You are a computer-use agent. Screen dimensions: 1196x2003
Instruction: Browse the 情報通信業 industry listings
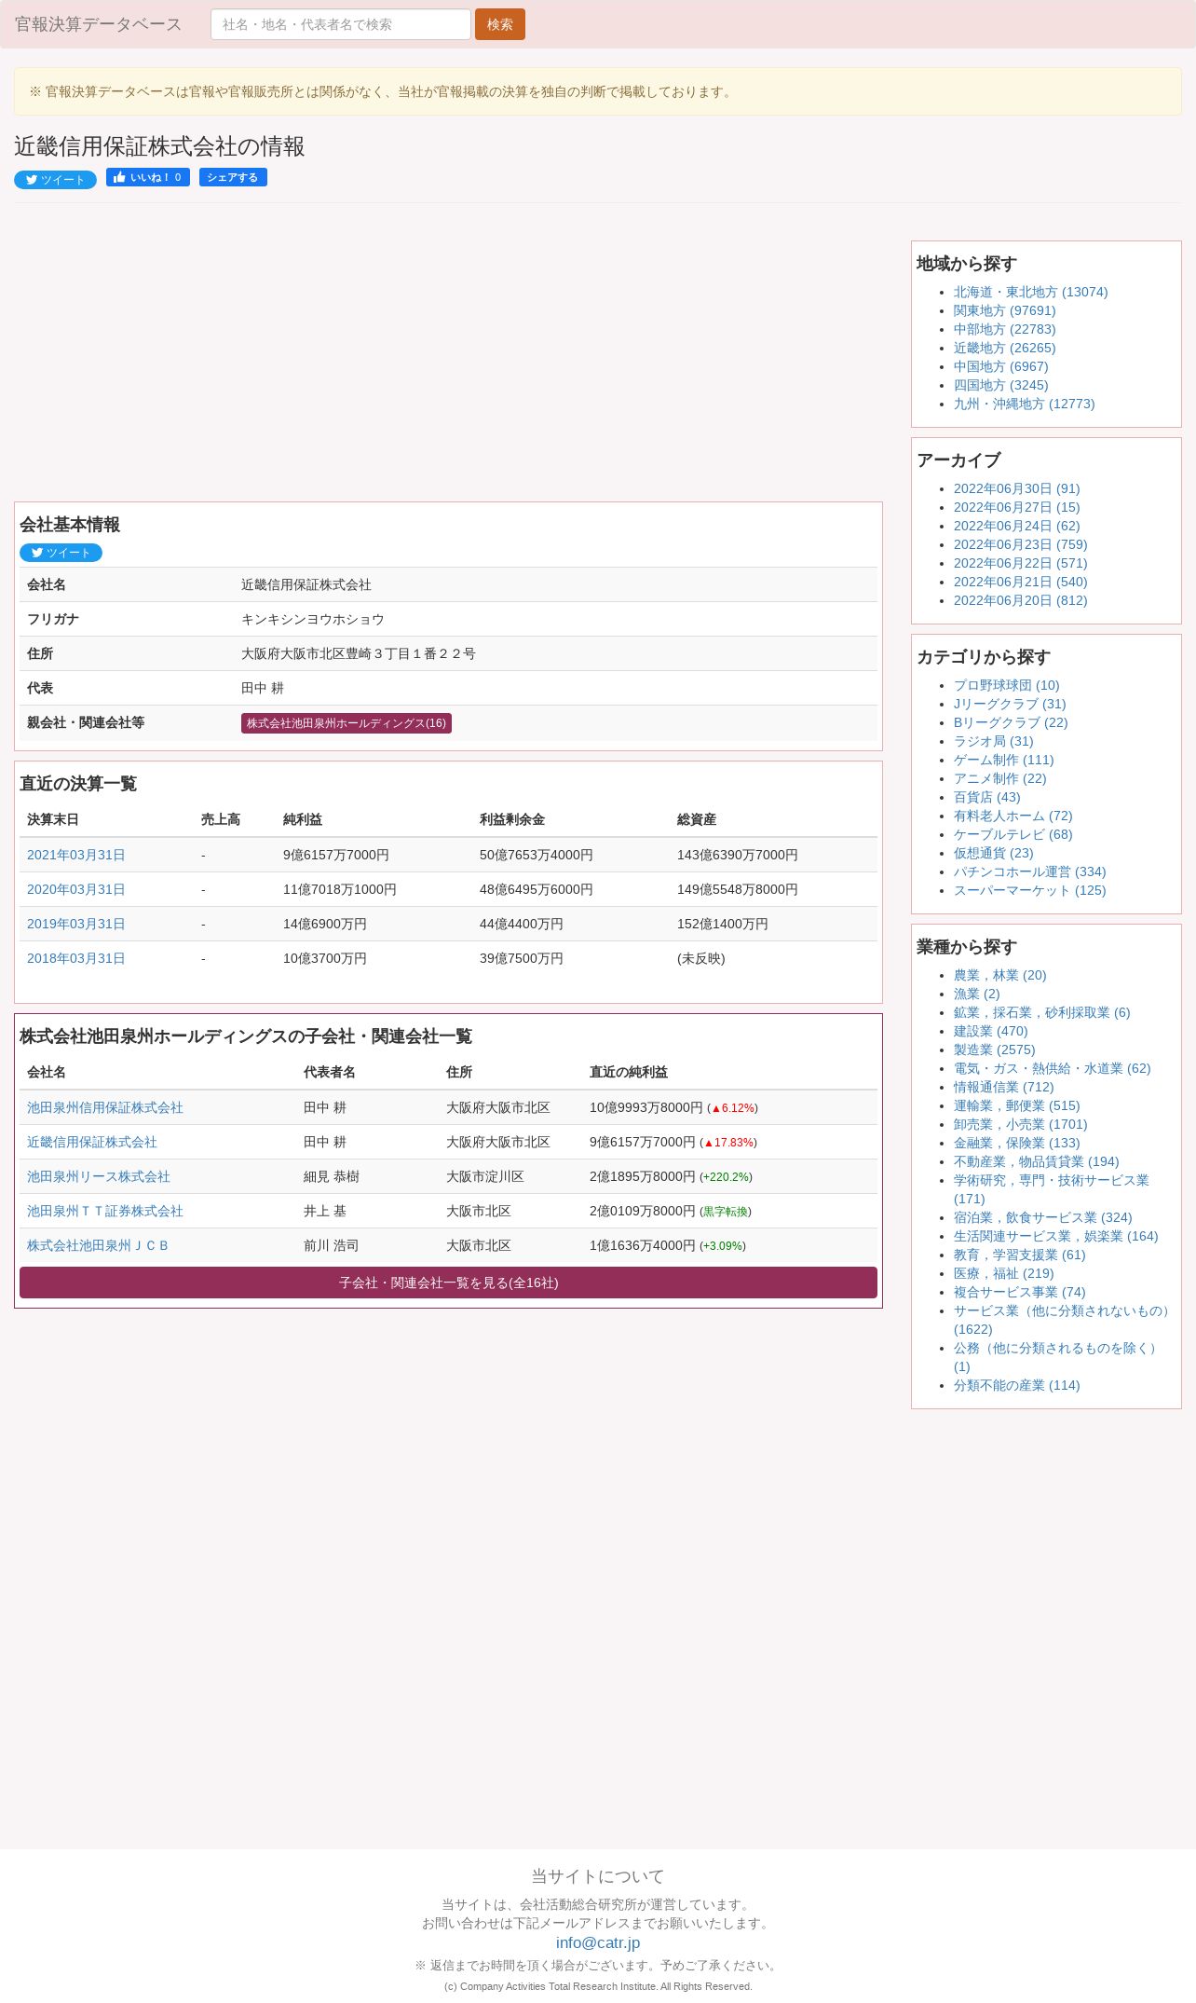(1004, 1087)
